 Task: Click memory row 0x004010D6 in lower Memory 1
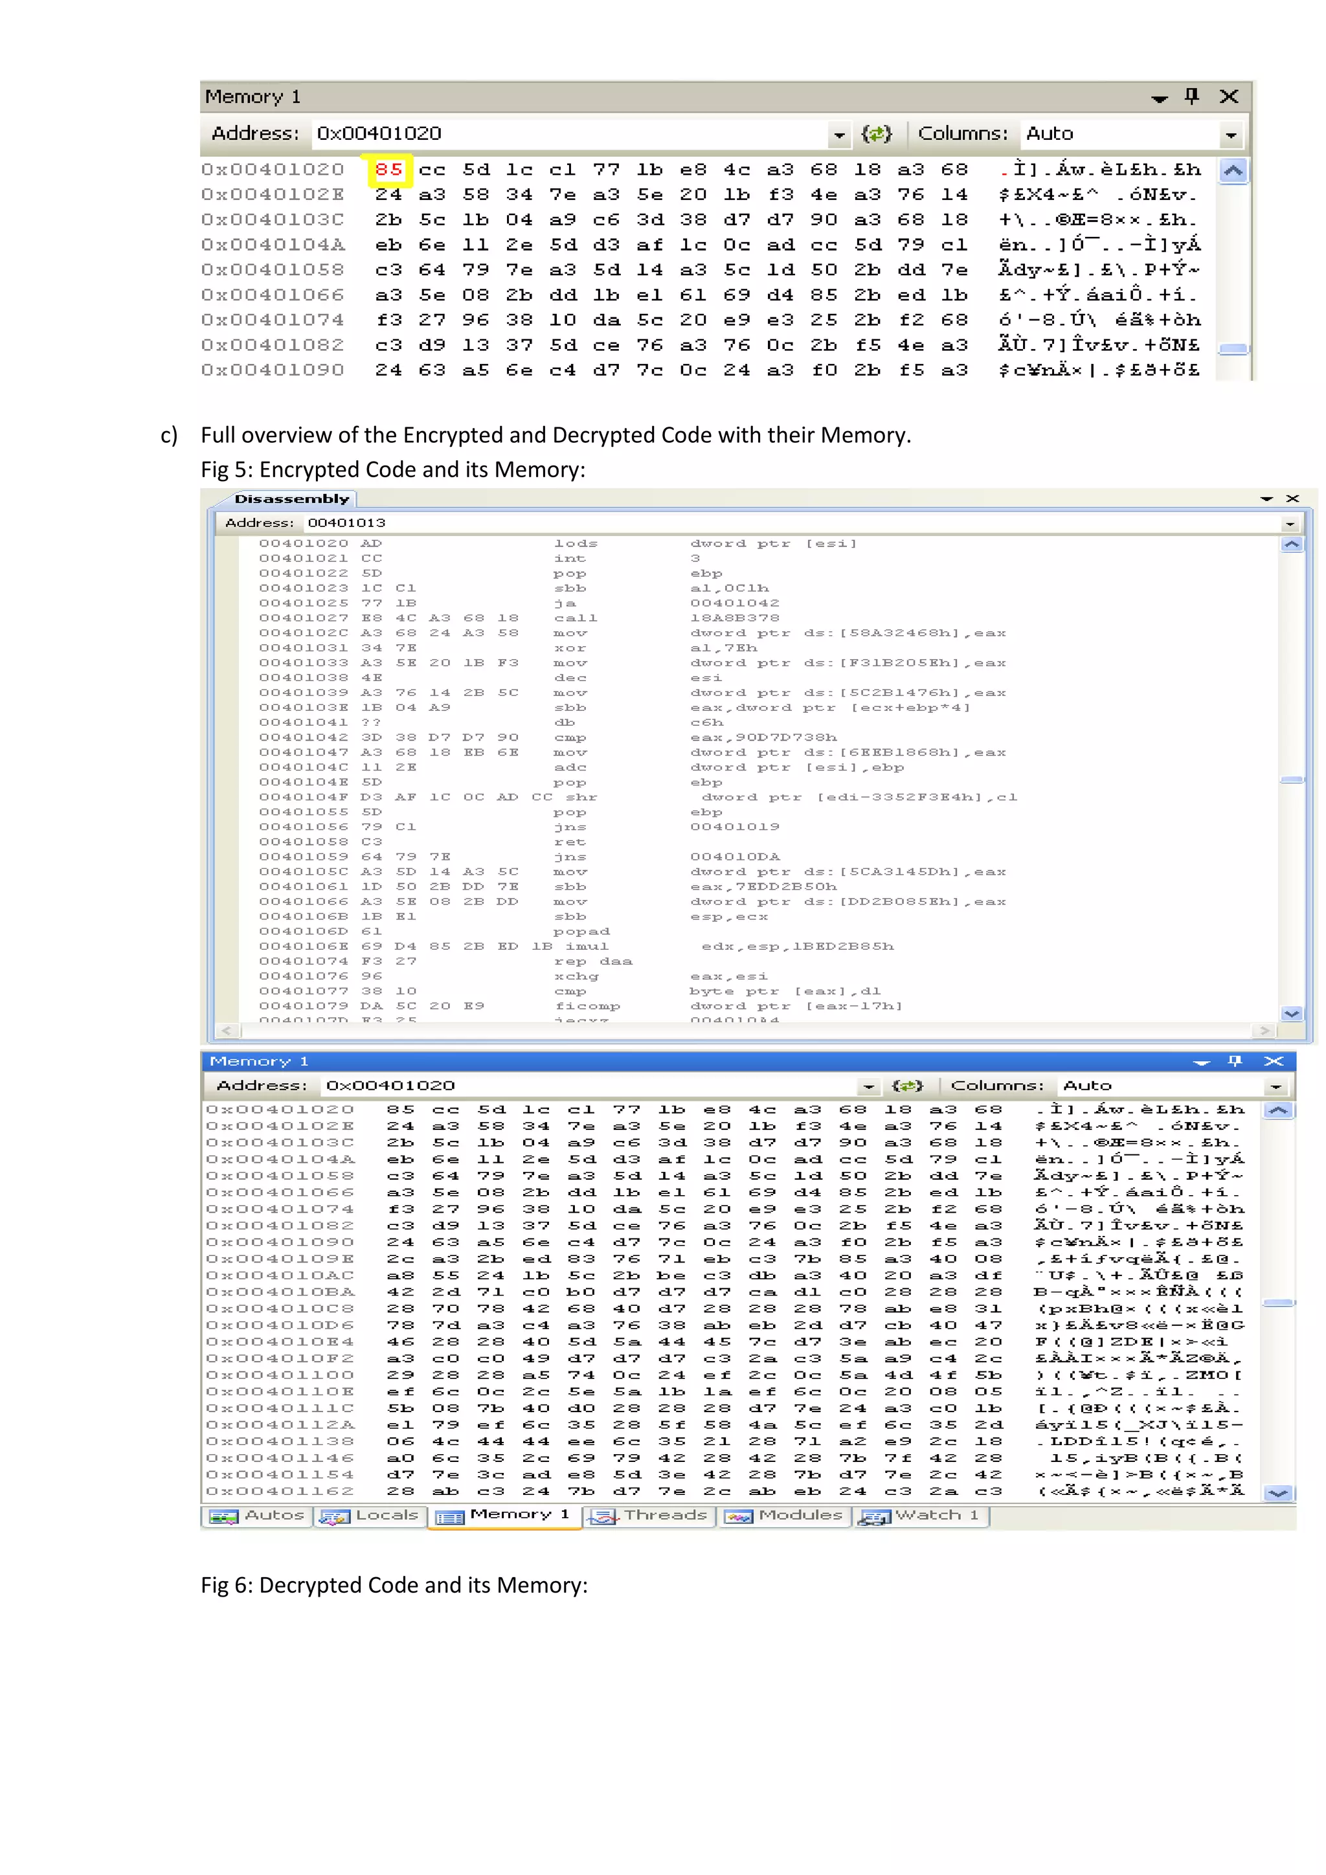click(726, 1325)
